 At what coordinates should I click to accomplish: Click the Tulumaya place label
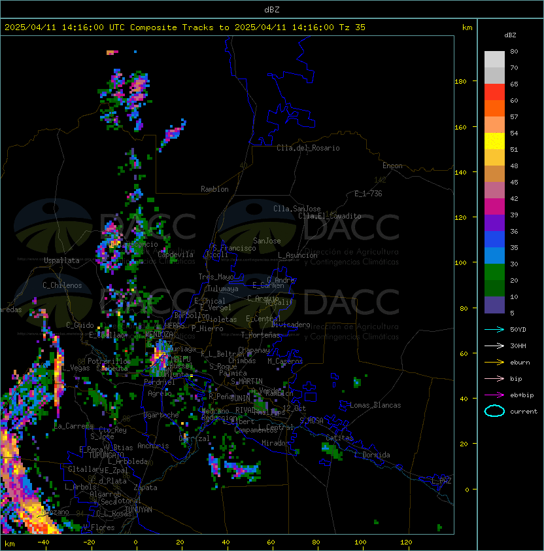(223, 289)
